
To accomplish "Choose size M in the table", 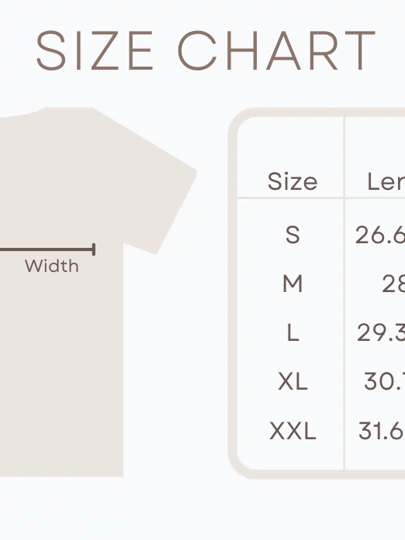I will tap(292, 284).
